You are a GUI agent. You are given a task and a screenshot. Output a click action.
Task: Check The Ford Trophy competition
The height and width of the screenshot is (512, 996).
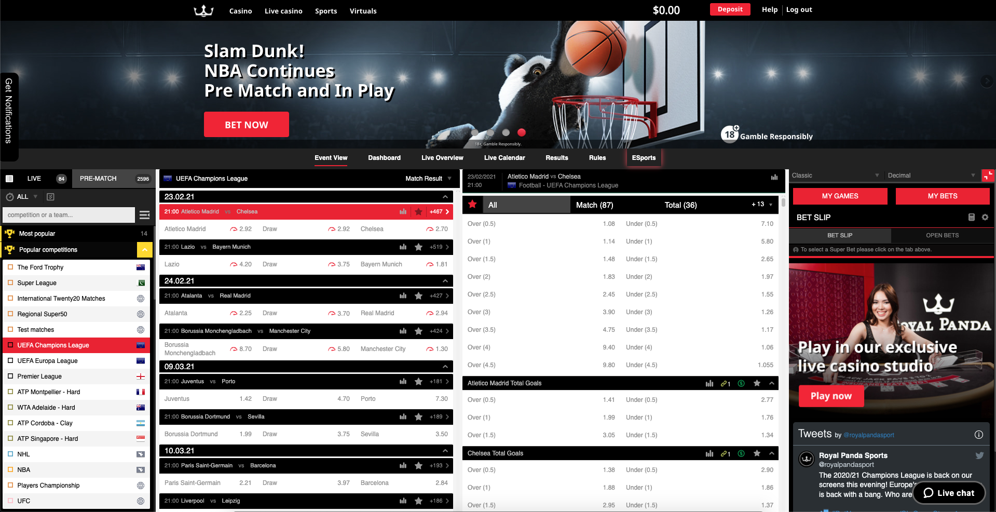pos(10,267)
